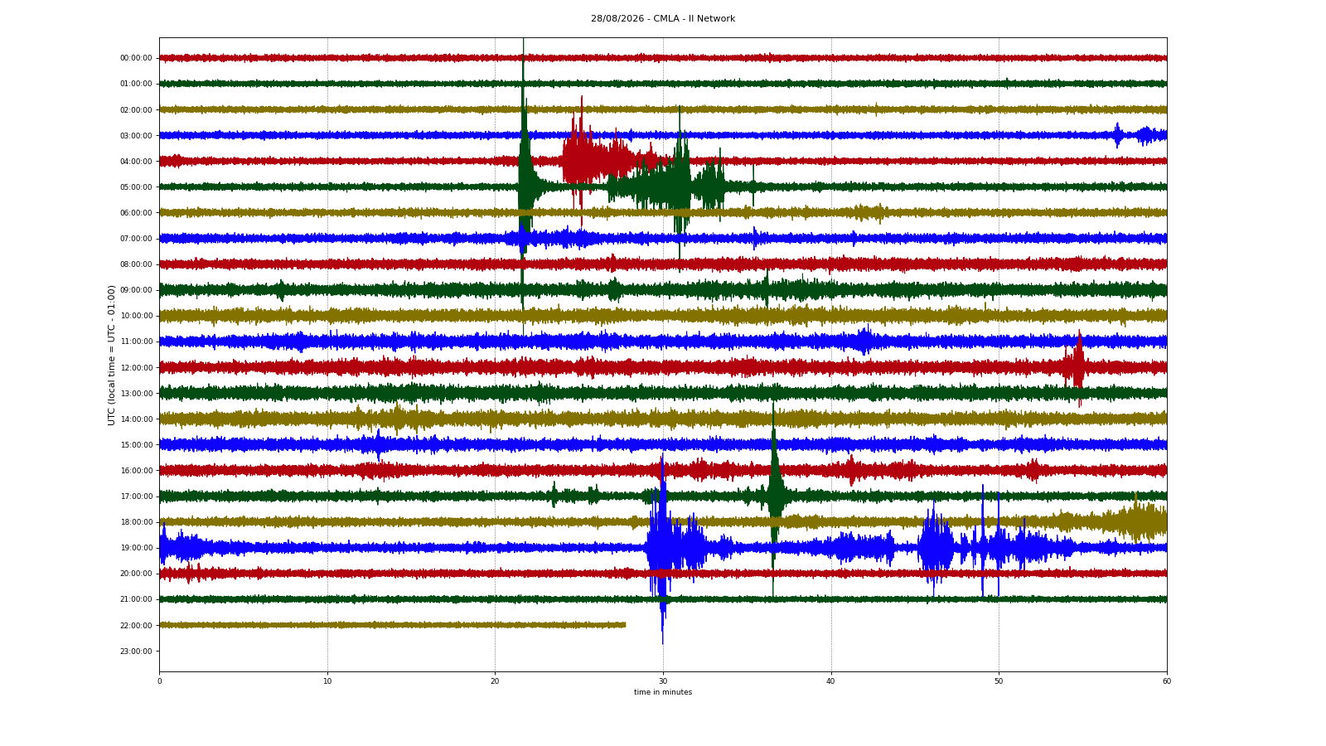Screen dimensions: 1326x746
Task: Select the 05:00:00 hour label
Action: (x=136, y=187)
